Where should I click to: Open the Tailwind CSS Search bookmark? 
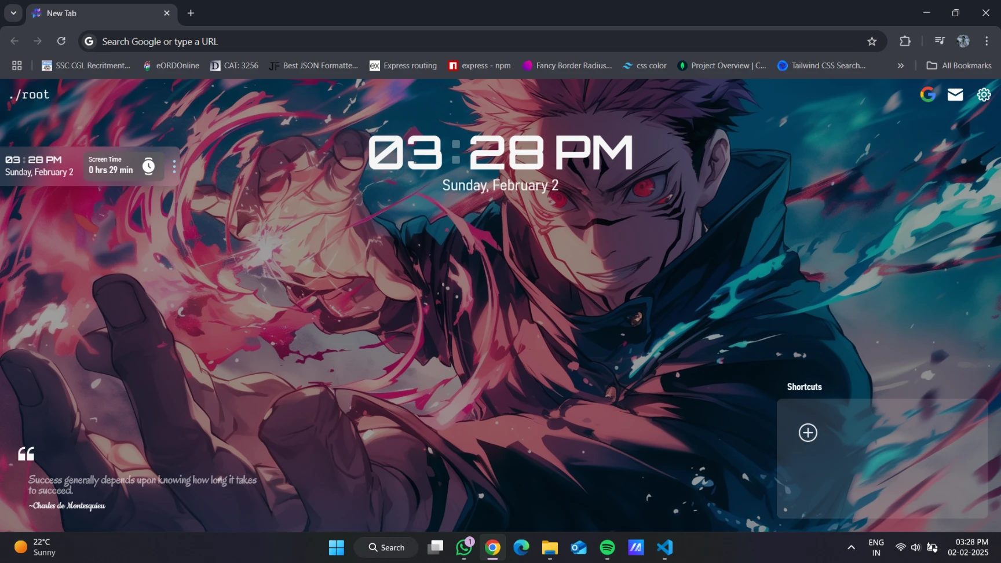pos(821,65)
